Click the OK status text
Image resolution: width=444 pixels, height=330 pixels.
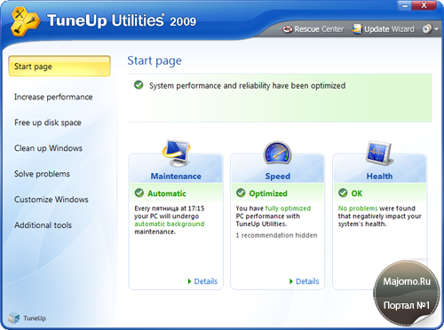point(357,193)
